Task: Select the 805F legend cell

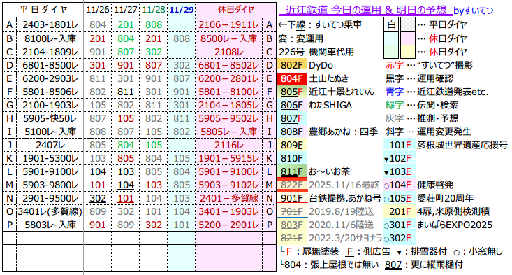Action: (292, 92)
